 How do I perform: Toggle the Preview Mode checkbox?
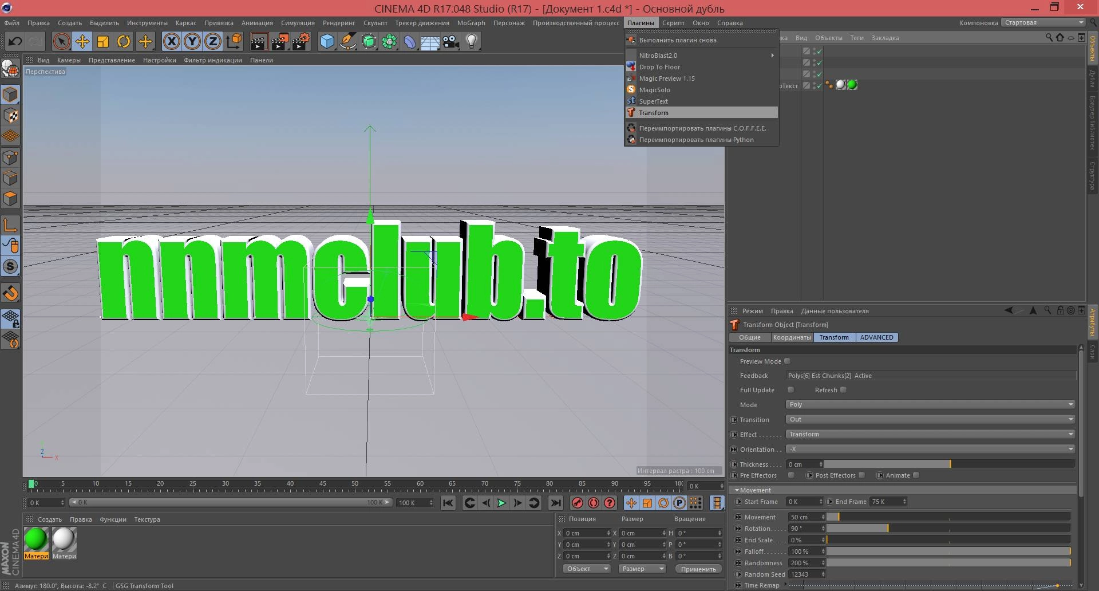[788, 361]
